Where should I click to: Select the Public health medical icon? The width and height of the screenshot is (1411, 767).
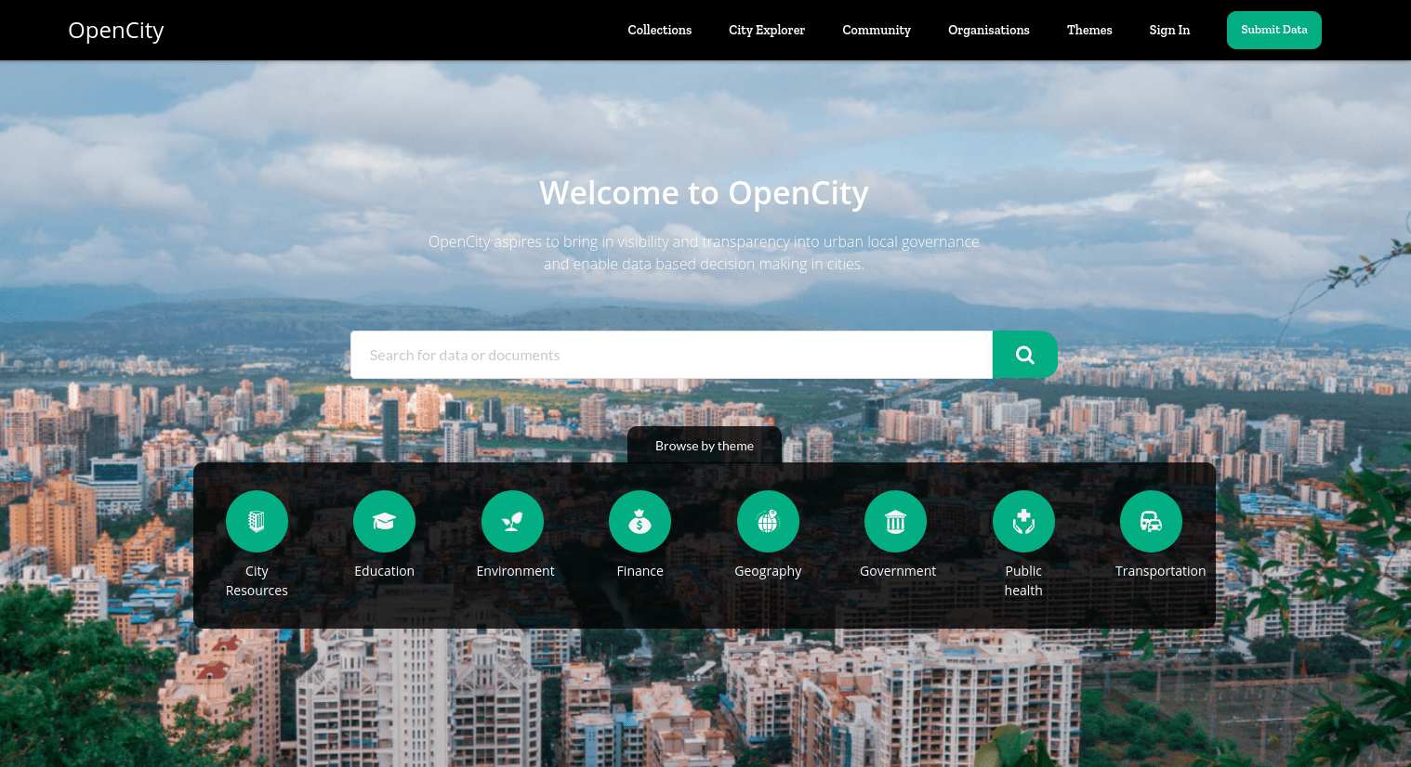point(1023,521)
